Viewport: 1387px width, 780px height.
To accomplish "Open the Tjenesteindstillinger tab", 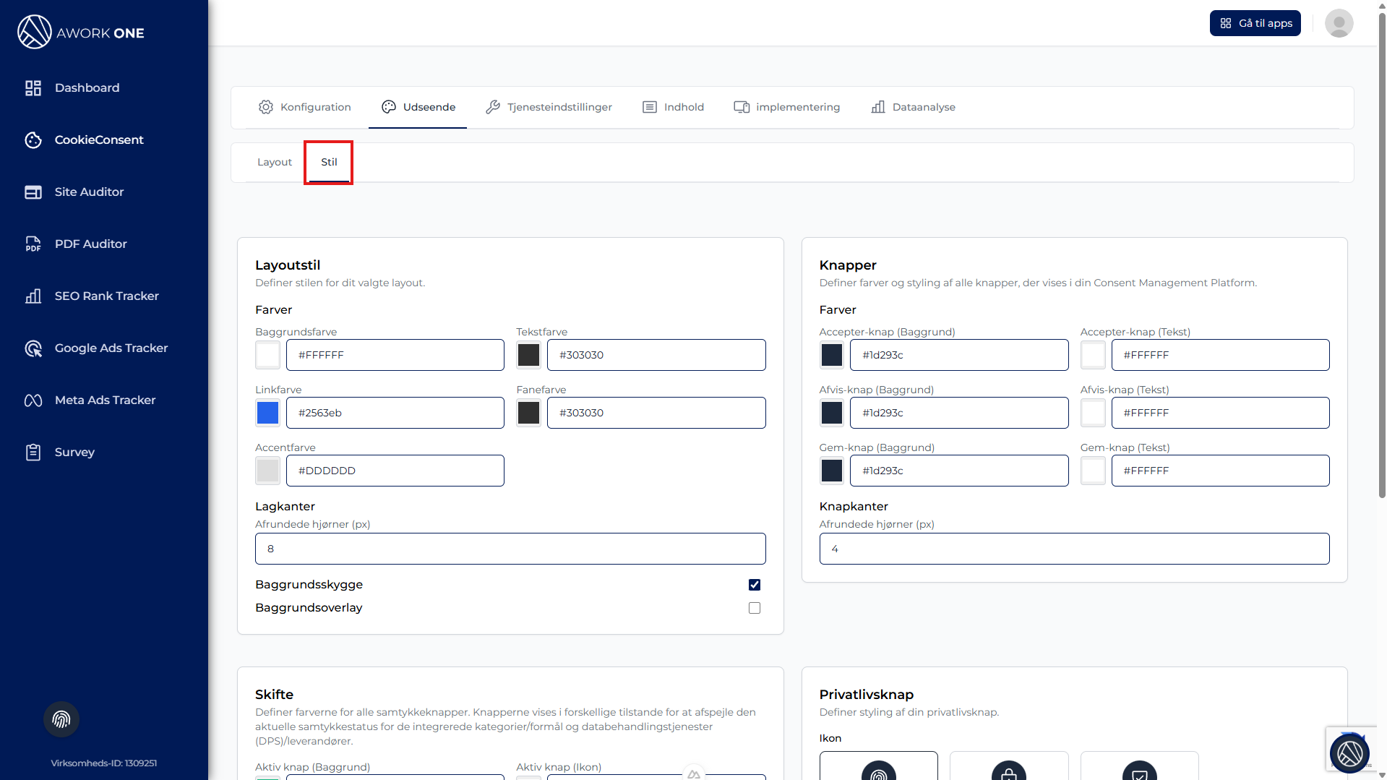I will [549, 107].
